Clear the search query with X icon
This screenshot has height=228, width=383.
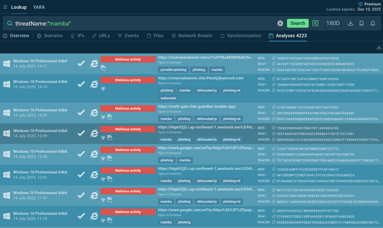click(x=280, y=23)
